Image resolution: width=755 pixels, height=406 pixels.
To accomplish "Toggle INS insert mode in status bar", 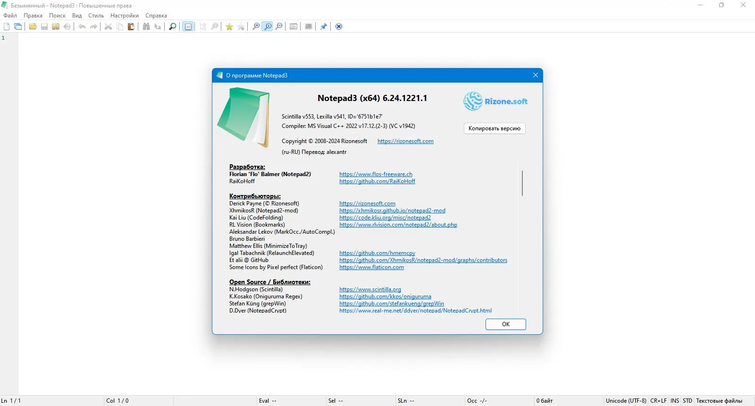I will coord(675,401).
